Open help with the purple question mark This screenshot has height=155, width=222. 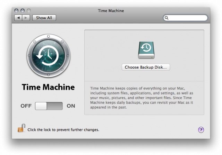tap(201, 130)
